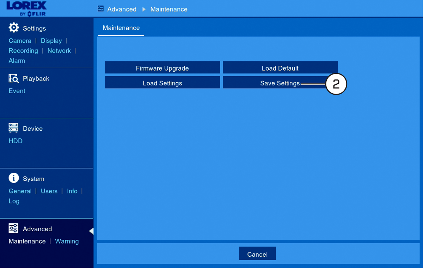Click the System section heading
The height and width of the screenshot is (268, 423).
click(x=33, y=179)
